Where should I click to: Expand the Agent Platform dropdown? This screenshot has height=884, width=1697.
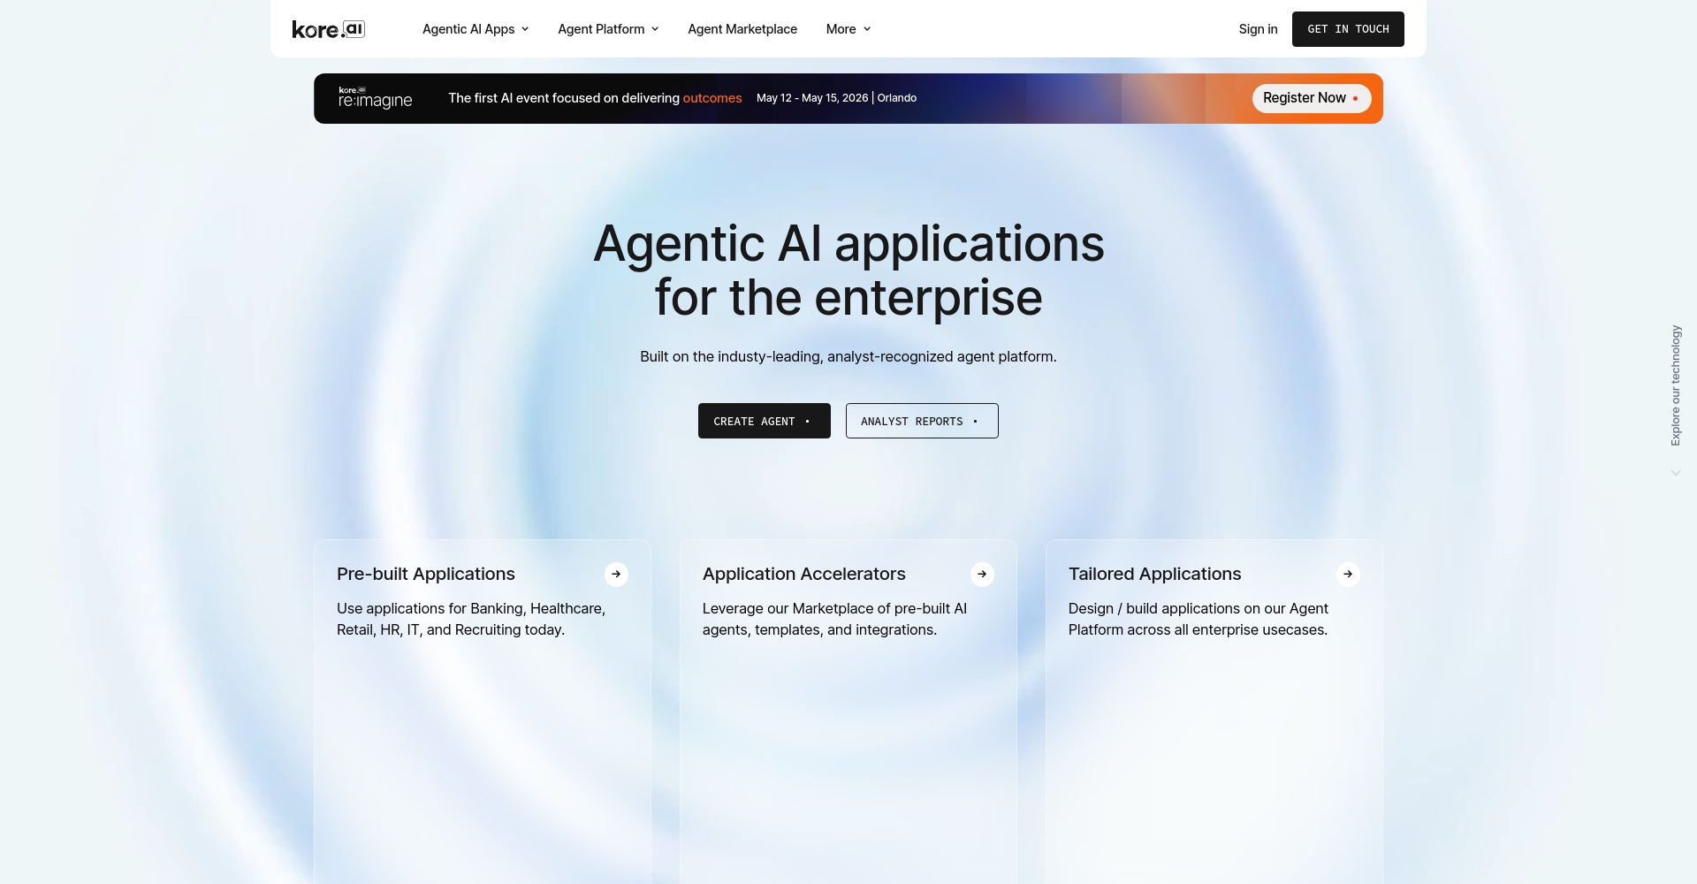click(608, 29)
